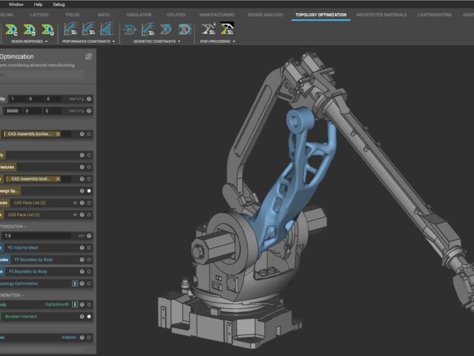Add item to second CAD Face List
The height and width of the screenshot is (356, 474).
click(75, 215)
